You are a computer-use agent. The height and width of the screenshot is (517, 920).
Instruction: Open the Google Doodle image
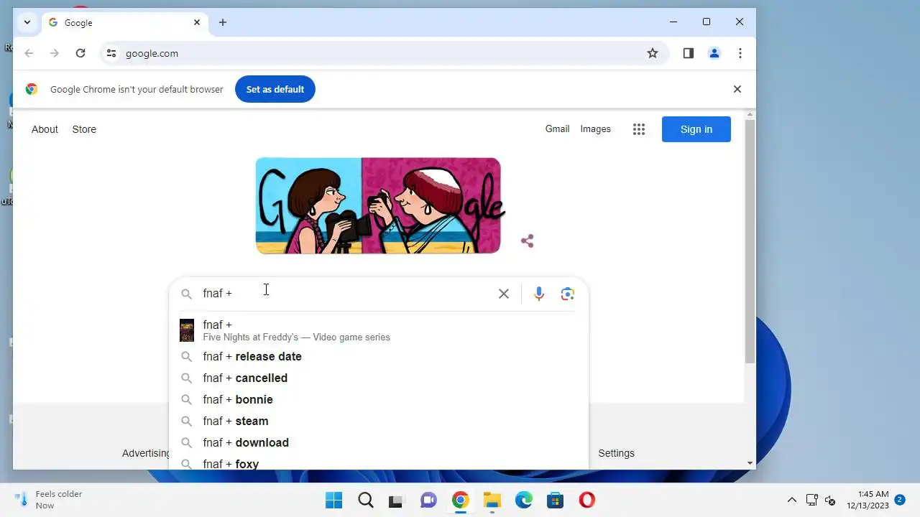[379, 205]
